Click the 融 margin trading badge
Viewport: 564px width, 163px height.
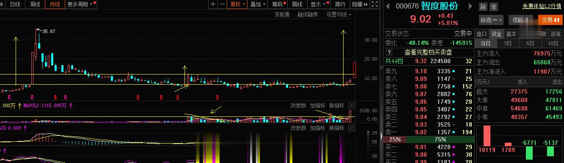(x=483, y=7)
